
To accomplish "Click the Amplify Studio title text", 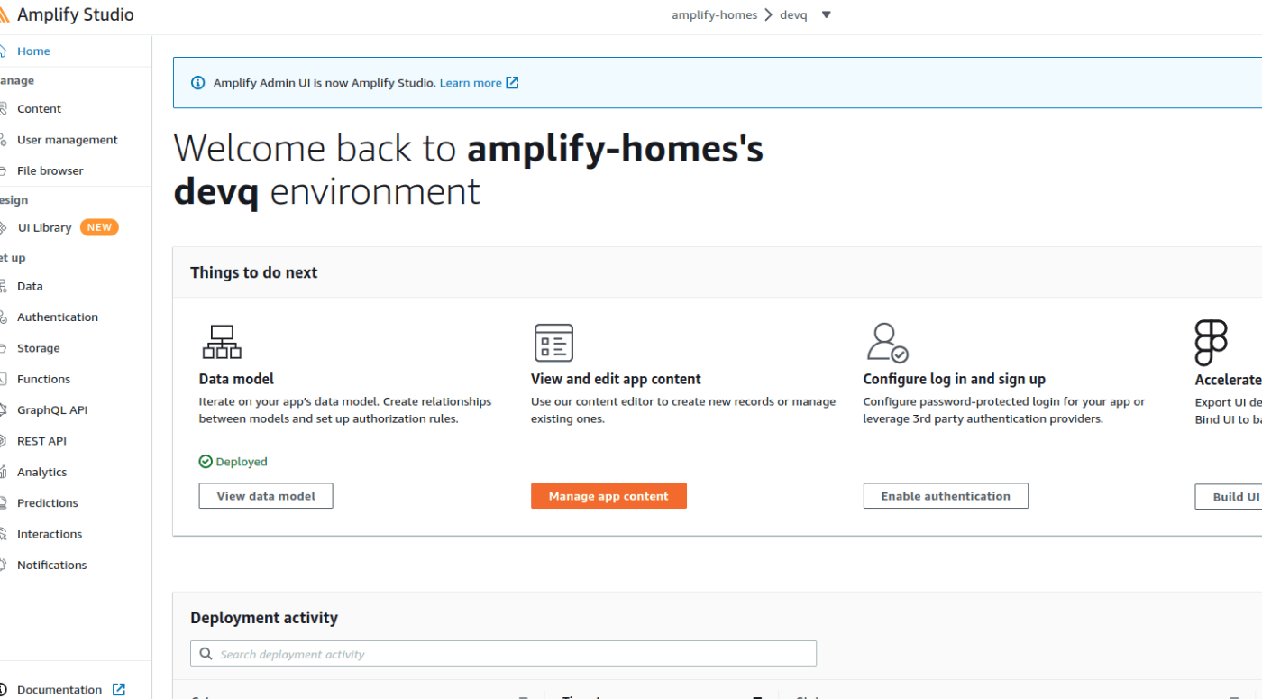I will pos(76,15).
